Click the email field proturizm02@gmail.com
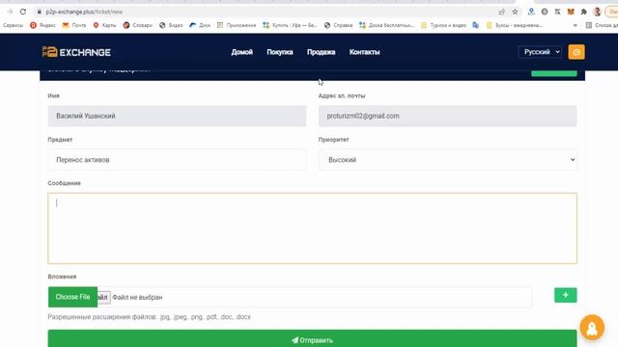Screen dimensions: 618x347 coord(447,116)
